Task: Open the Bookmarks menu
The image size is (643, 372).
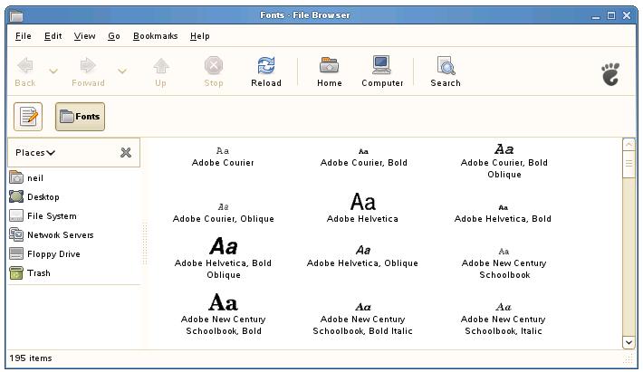Action: [x=155, y=36]
